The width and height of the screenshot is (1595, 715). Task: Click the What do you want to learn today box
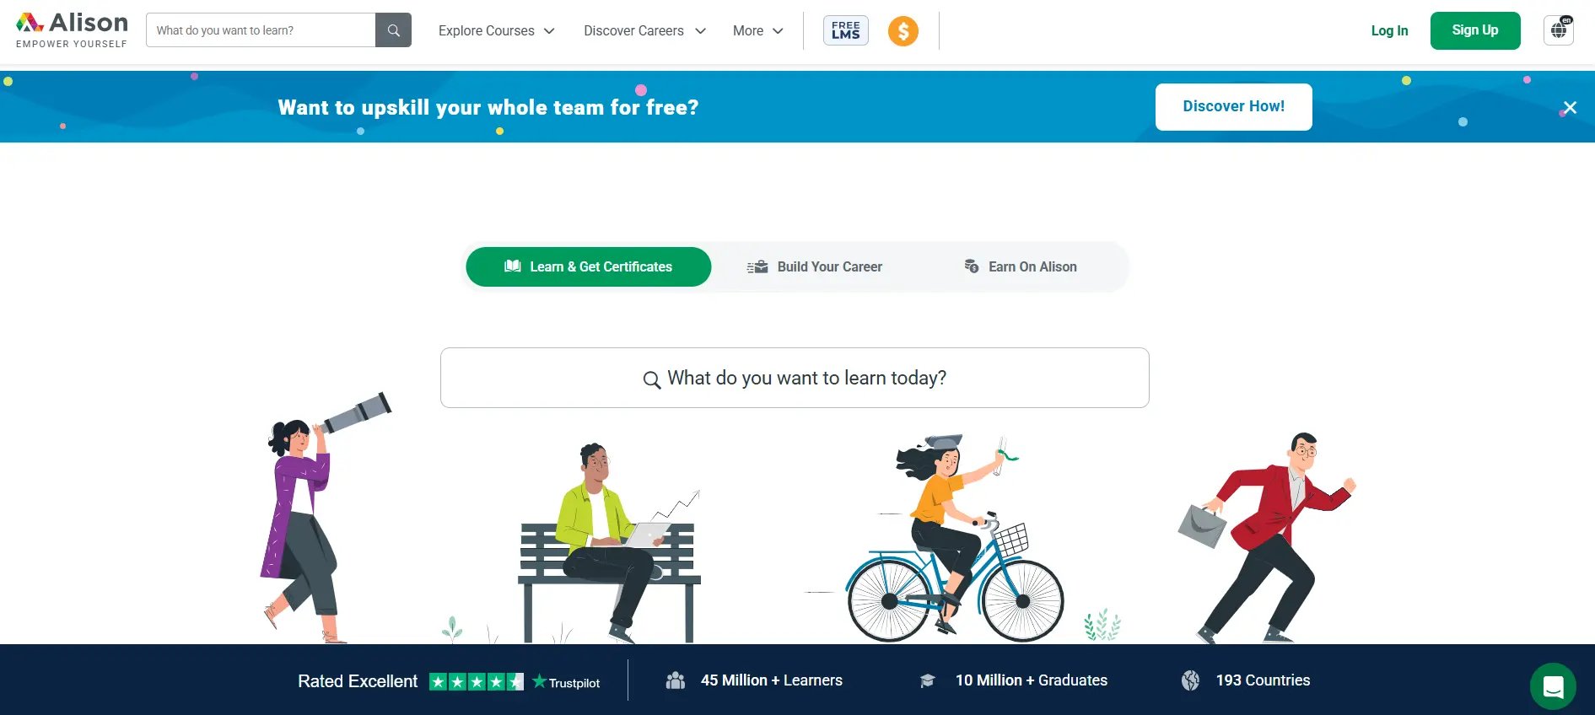click(795, 378)
